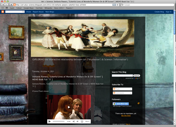Click the Search This Blog text field
176x127 pixels.
(122, 76)
